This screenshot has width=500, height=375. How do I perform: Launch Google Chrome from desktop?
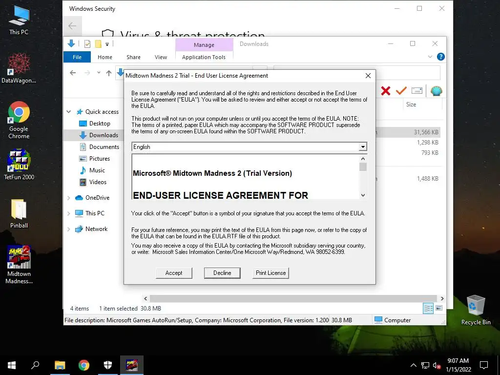click(x=19, y=120)
